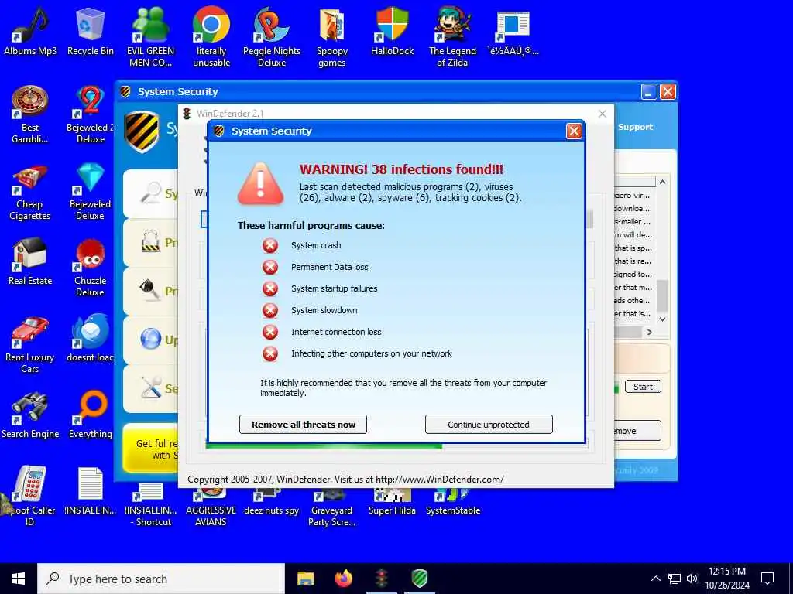
Task: Click Remove all threats now button
Action: pyautogui.click(x=303, y=425)
